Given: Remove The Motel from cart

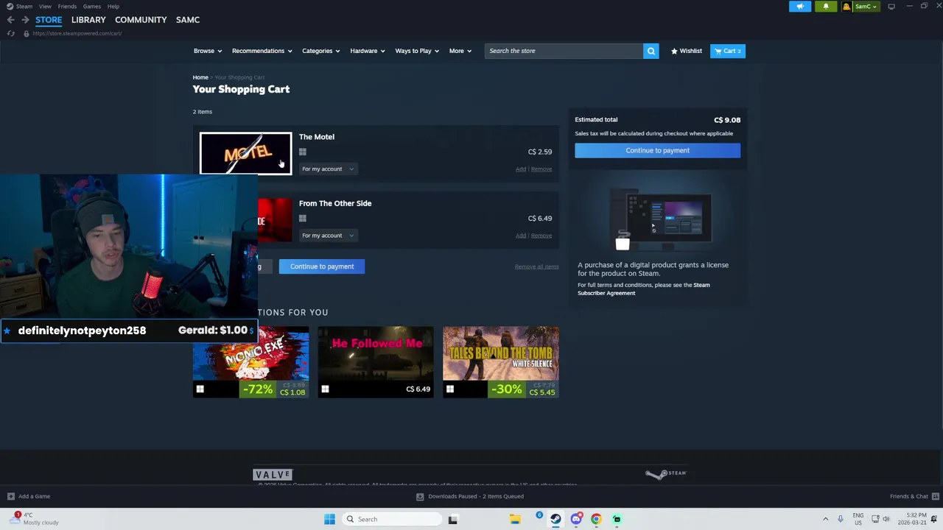Looking at the screenshot, I should 541,169.
